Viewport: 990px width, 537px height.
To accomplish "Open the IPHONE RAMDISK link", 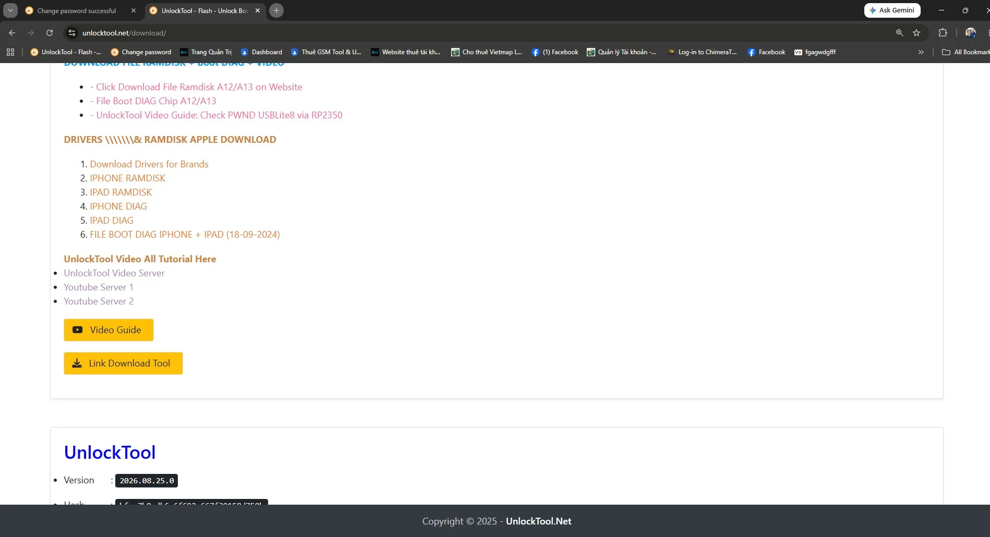I will tap(127, 178).
